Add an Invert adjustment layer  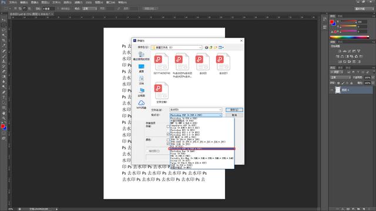pyautogui.click(x=340, y=62)
